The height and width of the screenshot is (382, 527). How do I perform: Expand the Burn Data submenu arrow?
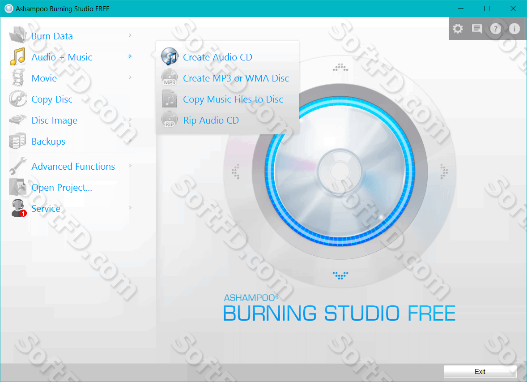click(130, 35)
